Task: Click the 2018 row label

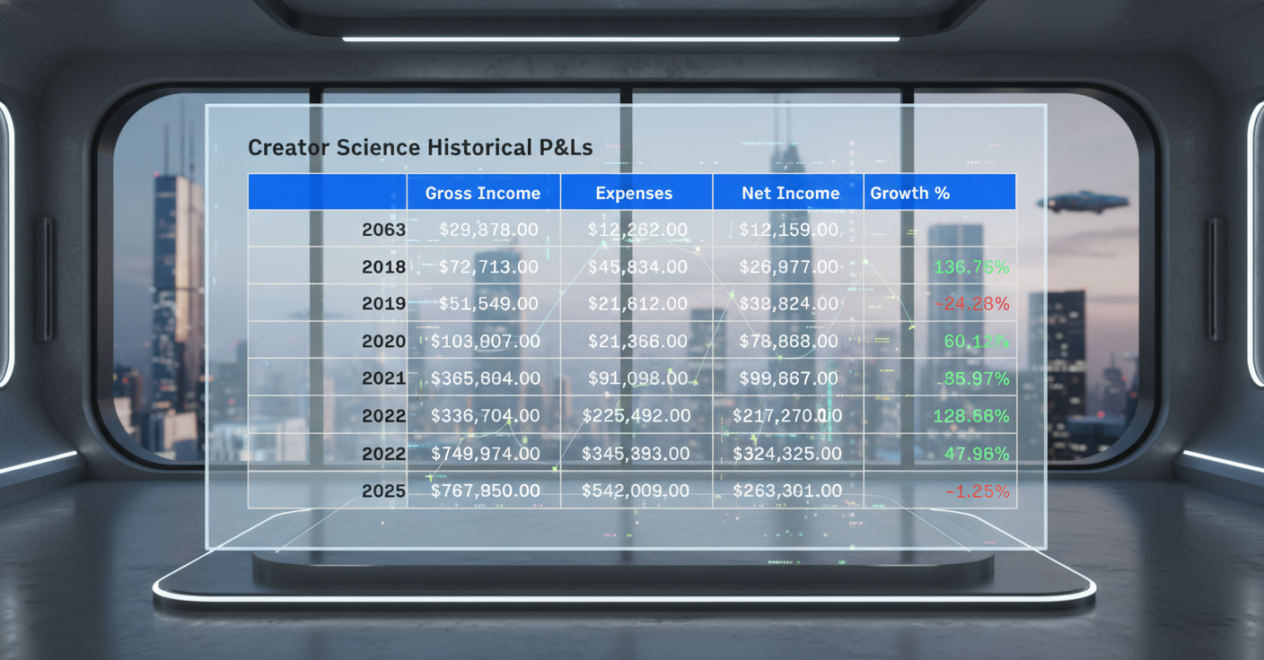Action: pyautogui.click(x=383, y=266)
